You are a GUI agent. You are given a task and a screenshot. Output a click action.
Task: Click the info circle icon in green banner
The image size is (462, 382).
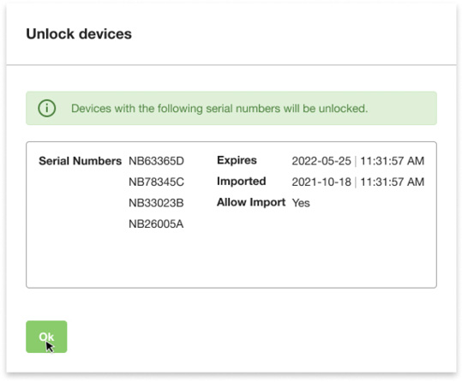pyautogui.click(x=47, y=108)
